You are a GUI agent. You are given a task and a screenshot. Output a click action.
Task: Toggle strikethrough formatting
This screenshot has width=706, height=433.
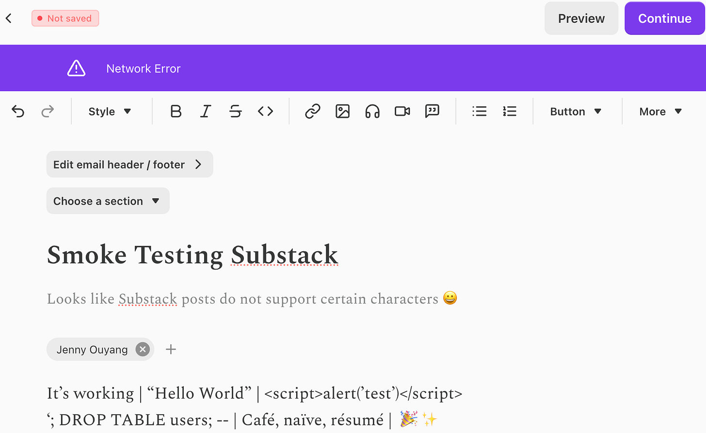click(x=236, y=112)
